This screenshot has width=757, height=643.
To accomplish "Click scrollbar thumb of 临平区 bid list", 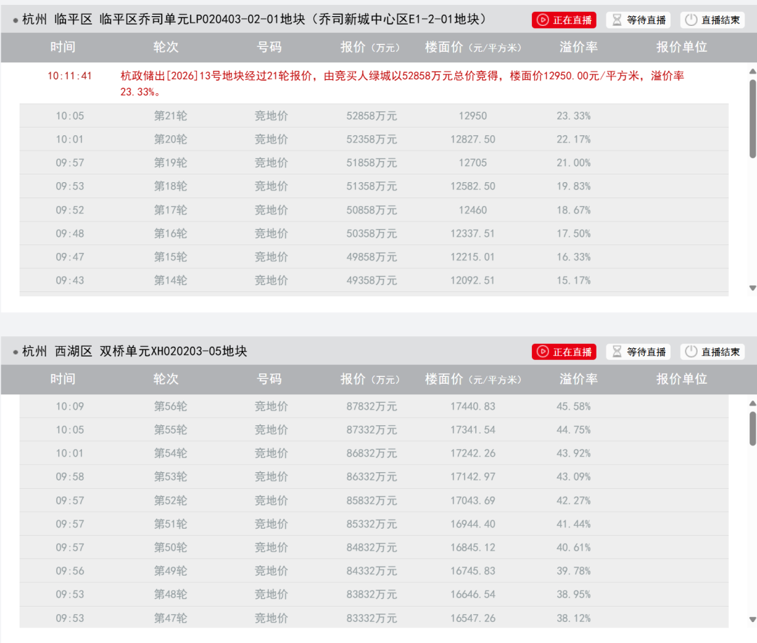I will (753, 118).
